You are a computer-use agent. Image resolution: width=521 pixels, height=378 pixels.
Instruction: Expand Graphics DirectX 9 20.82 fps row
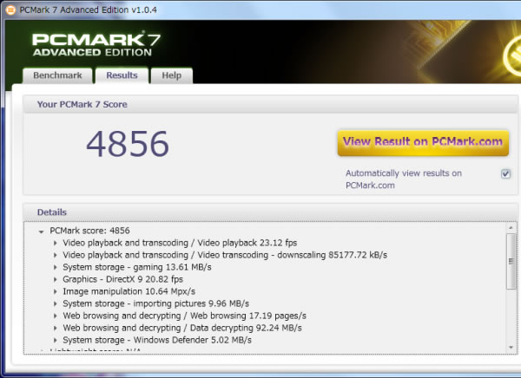click(56, 279)
